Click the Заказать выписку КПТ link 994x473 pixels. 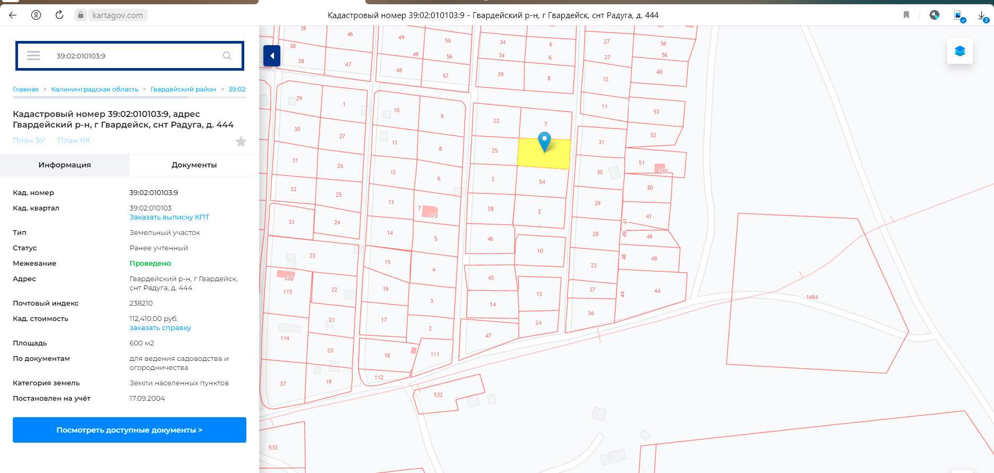(x=169, y=217)
